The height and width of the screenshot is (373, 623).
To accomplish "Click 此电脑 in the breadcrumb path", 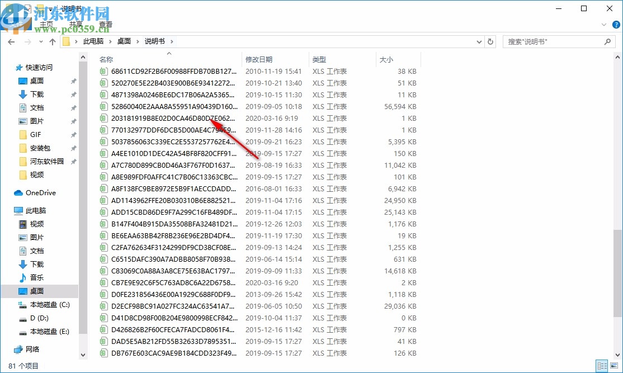I will tap(92, 41).
